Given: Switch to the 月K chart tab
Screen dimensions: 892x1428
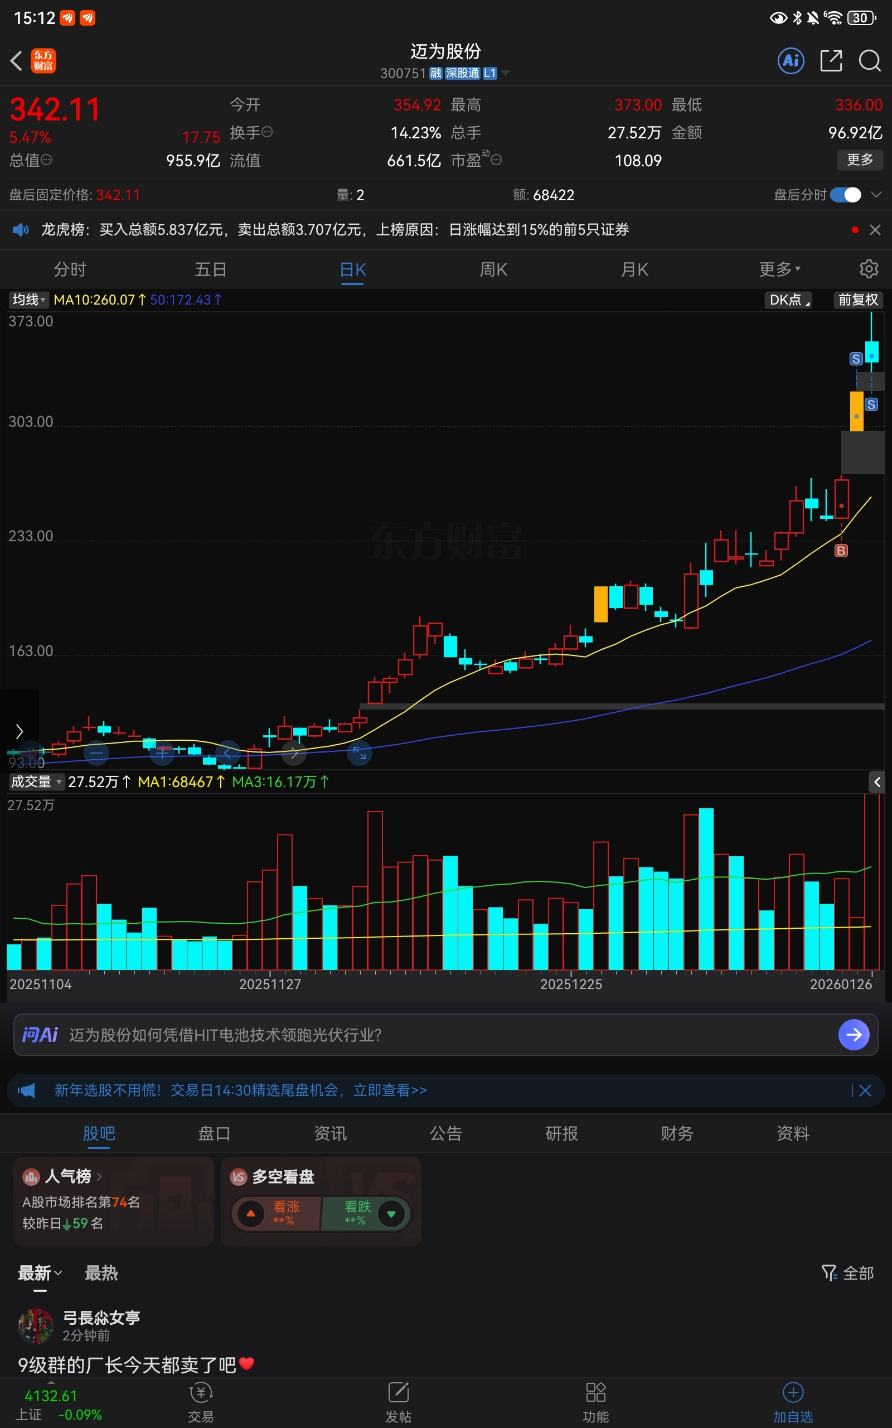Looking at the screenshot, I should [634, 269].
